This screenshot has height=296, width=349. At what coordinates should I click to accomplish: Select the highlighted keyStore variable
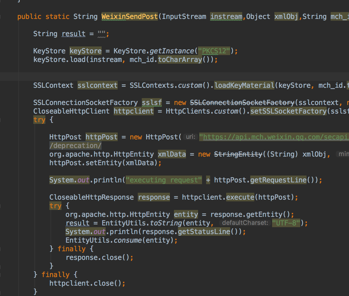[x=85, y=51]
